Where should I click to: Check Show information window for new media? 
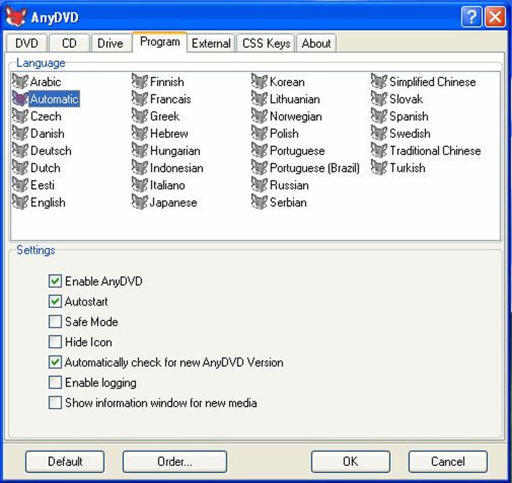coord(55,403)
